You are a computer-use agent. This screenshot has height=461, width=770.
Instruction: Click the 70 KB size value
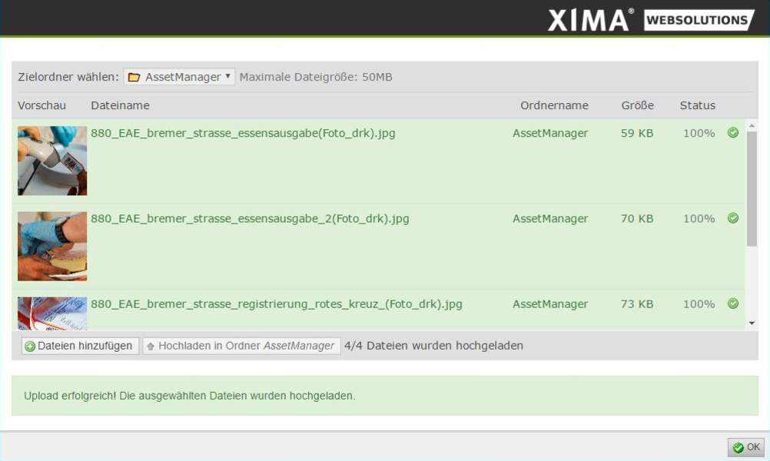tap(637, 218)
